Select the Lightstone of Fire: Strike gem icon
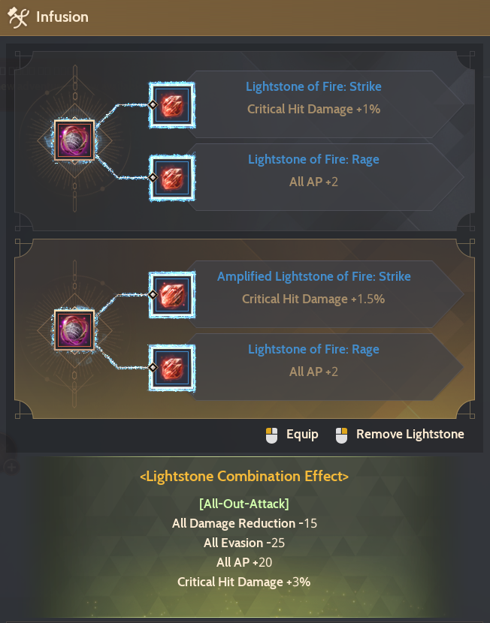The image size is (490, 623). click(172, 105)
